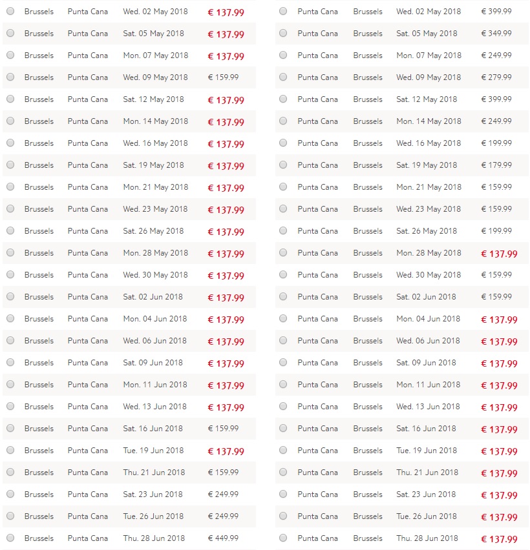The height and width of the screenshot is (550, 530).
Task: Choose outbound flight Mon. 11 Jun 2018
Action: (10, 384)
